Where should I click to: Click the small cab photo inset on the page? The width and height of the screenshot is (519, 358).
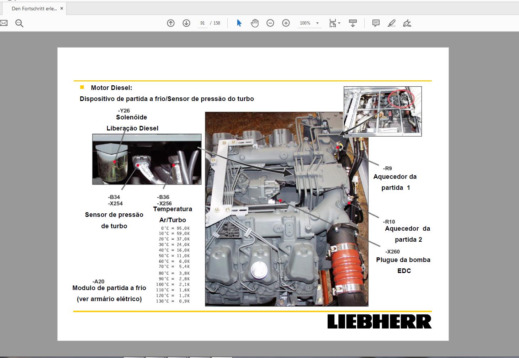point(382,110)
